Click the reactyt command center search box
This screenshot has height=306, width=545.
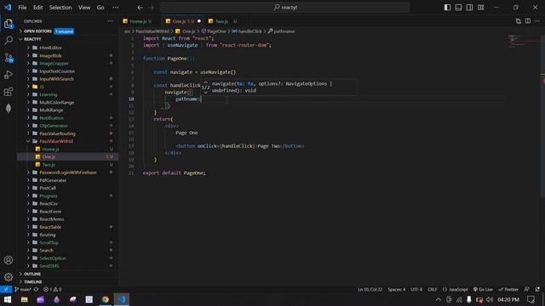284,8
